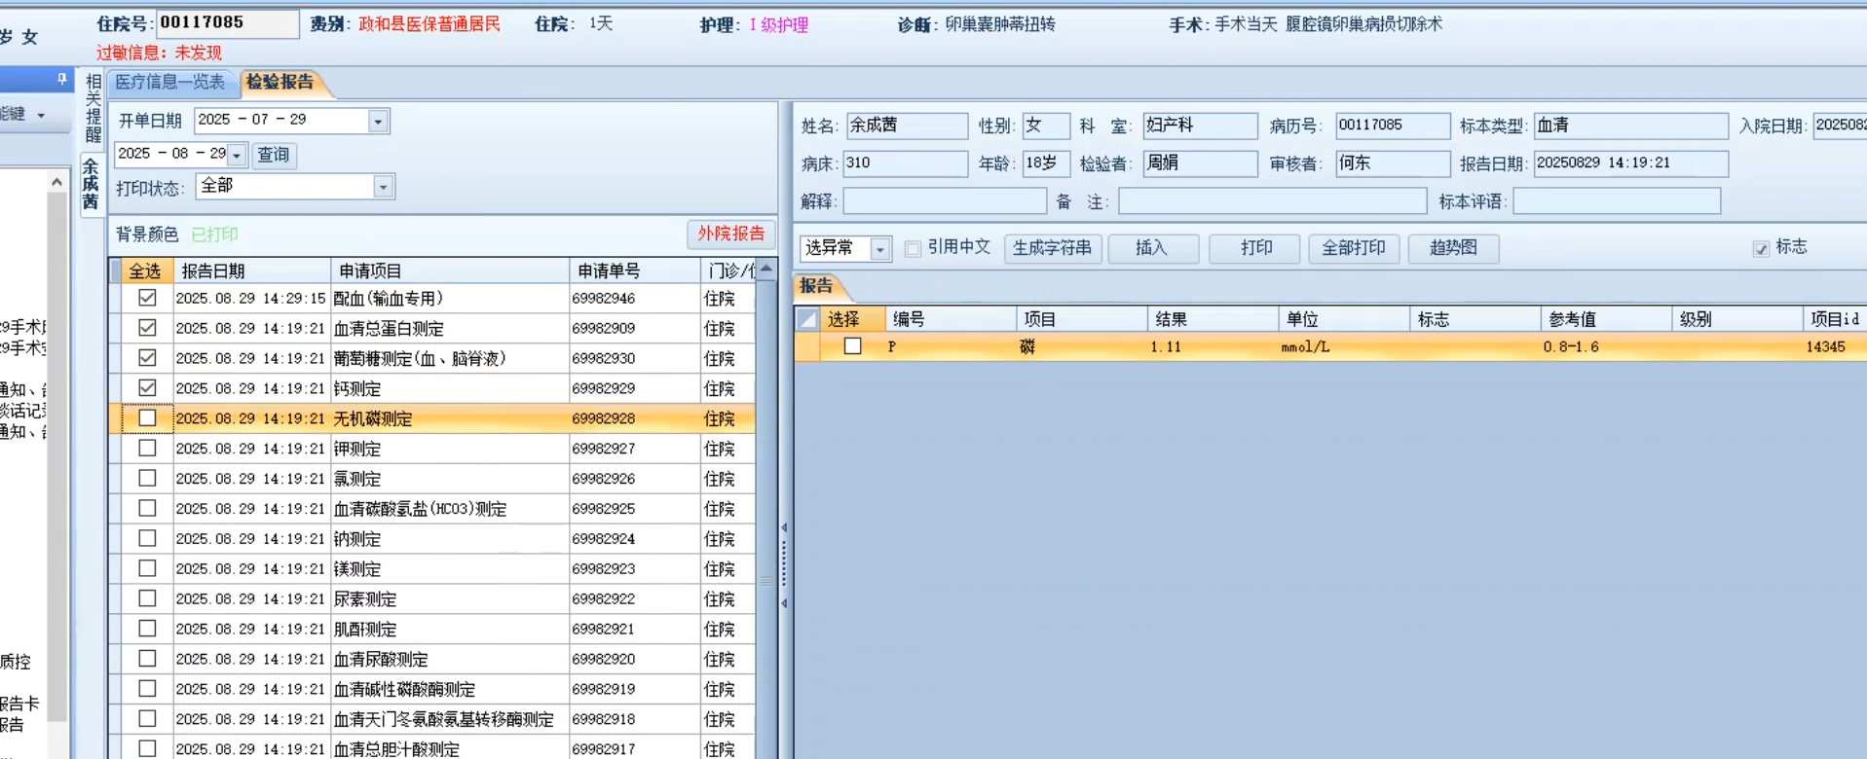Open the vertical 相关提醒 side tab
Viewport: 1867px width, 759px height.
click(93, 108)
